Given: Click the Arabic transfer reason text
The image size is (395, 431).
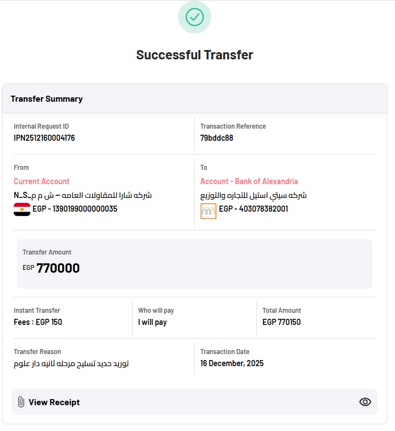Looking at the screenshot, I should click(72, 363).
